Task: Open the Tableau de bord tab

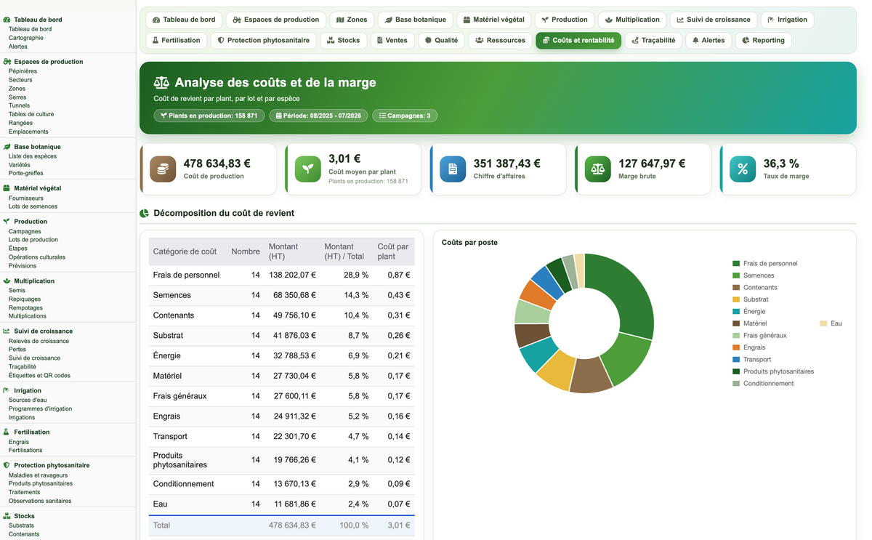Action: [184, 20]
